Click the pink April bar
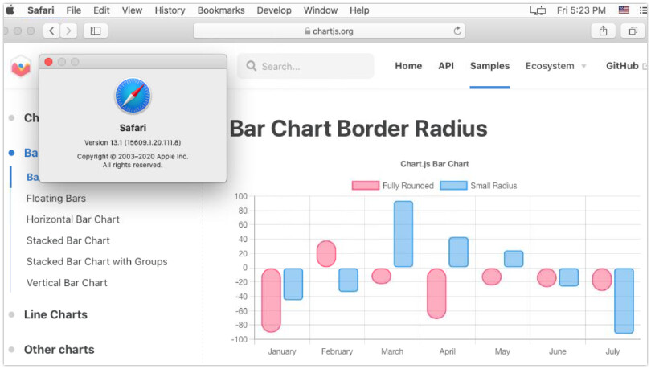Image resolution: width=651 pixels, height=369 pixels. pyautogui.click(x=436, y=293)
